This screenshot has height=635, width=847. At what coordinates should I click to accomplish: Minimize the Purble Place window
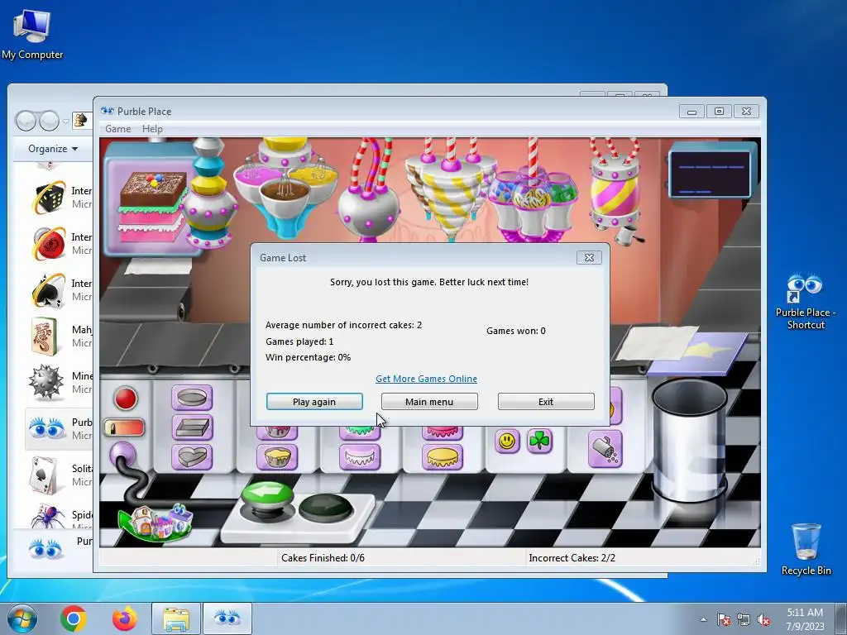click(x=691, y=112)
